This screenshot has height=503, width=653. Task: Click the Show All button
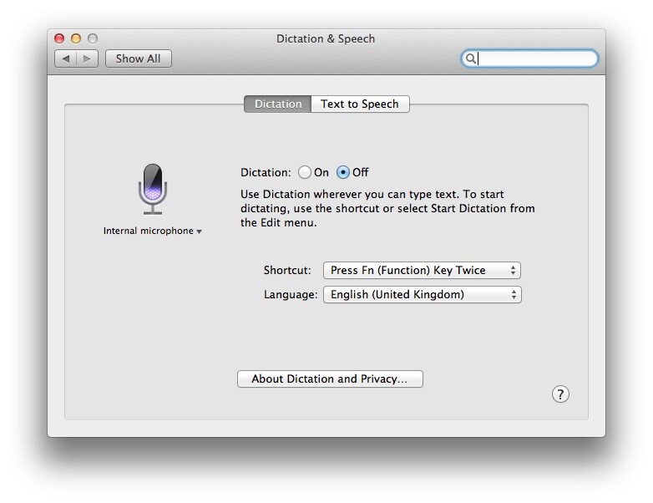click(139, 58)
